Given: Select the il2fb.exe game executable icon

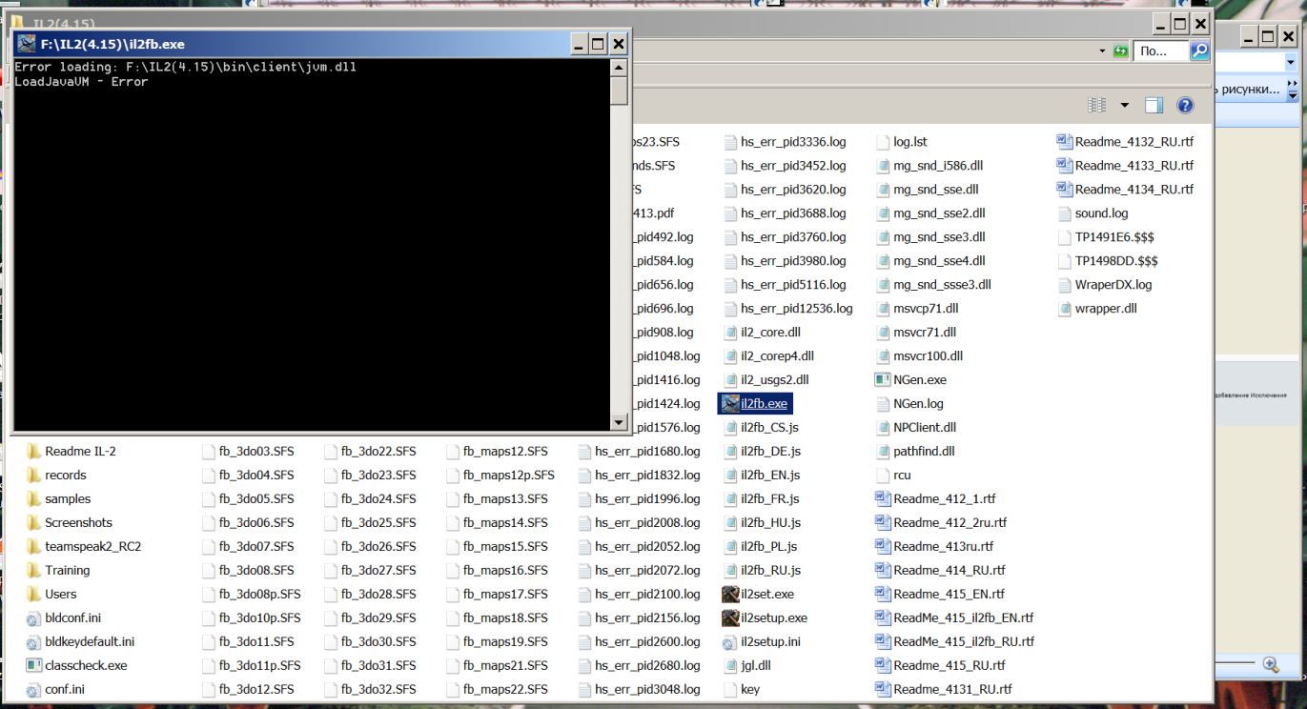Looking at the screenshot, I should 731,404.
